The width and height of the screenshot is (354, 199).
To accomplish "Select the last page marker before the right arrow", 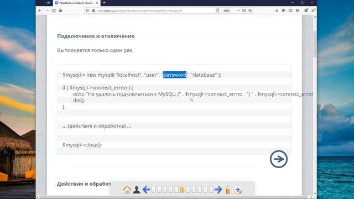I will (211, 190).
